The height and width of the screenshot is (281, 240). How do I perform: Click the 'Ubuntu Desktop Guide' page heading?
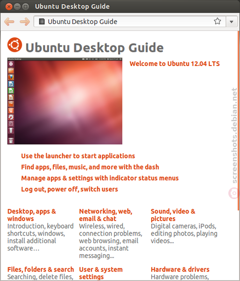coord(94,48)
